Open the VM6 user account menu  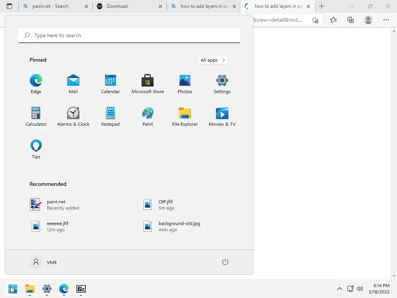tap(43, 262)
